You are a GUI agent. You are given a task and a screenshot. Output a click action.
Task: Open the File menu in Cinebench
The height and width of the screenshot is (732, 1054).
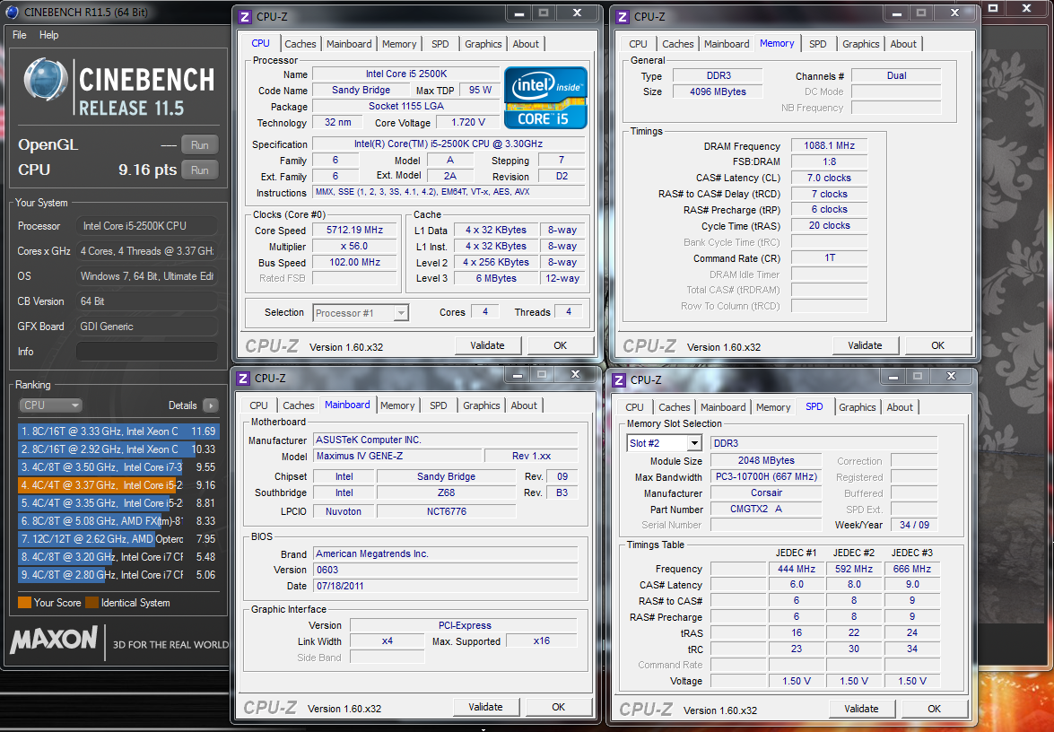pos(20,35)
